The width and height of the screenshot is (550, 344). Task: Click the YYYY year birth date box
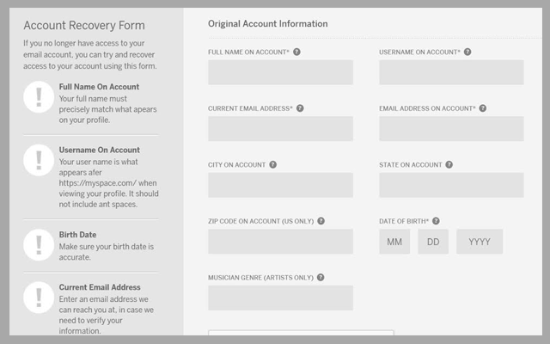[x=480, y=242]
